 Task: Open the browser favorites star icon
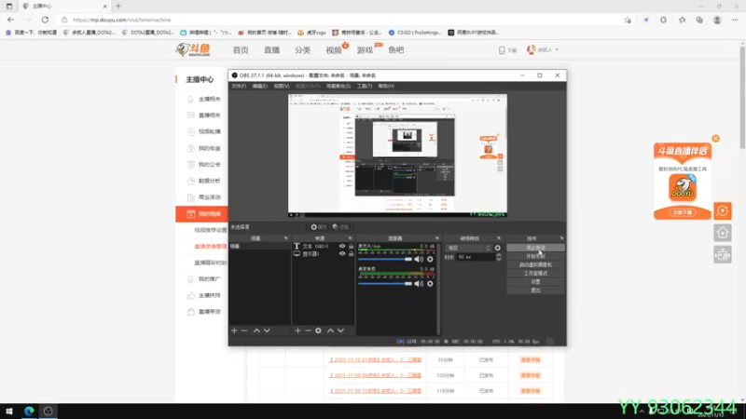[x=682, y=20]
